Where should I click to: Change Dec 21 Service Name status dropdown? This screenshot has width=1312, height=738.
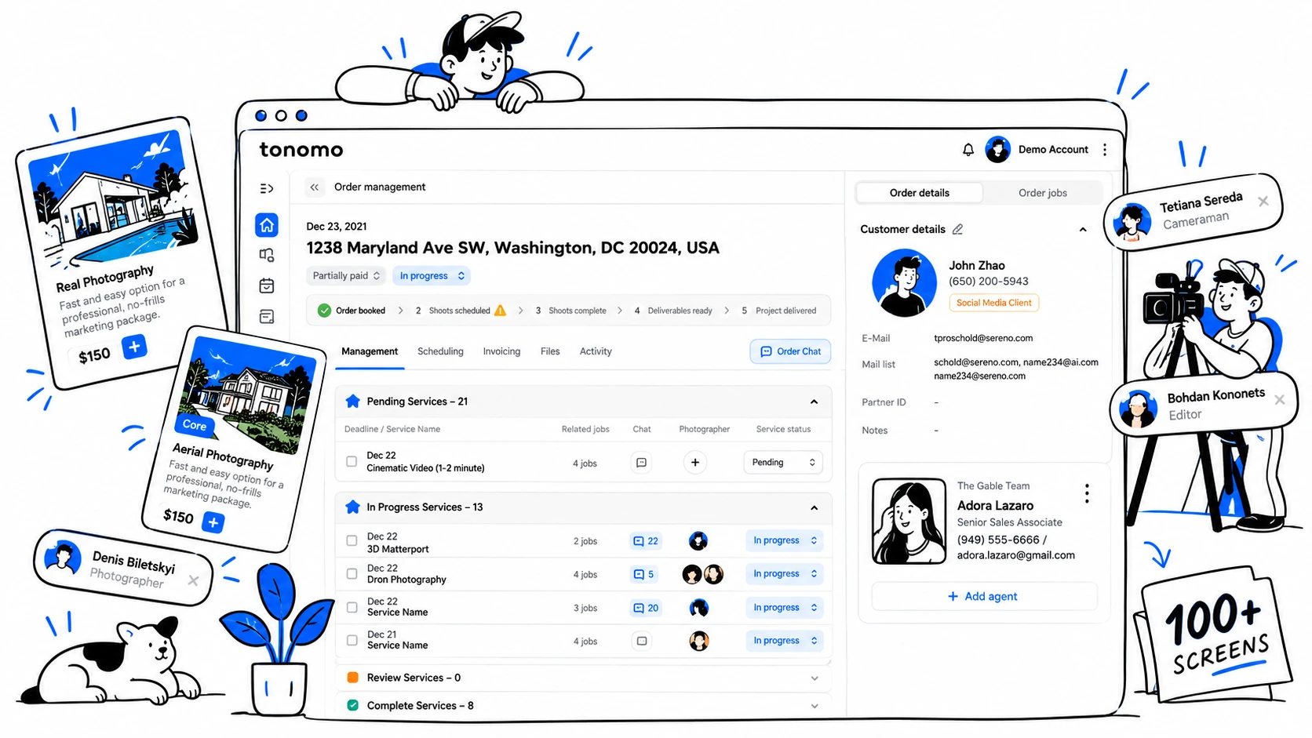click(785, 641)
